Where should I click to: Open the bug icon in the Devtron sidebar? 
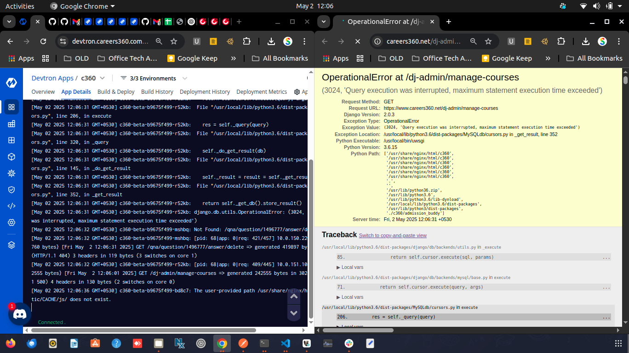pos(11,173)
